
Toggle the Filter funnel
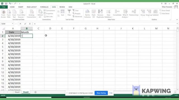(x=69, y=13)
